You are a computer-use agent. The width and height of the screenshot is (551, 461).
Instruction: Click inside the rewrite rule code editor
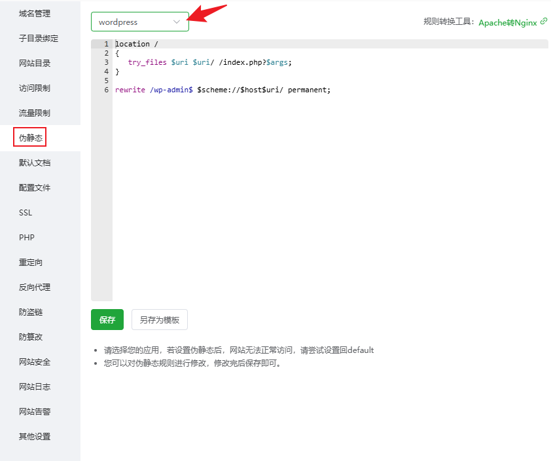click(327, 196)
